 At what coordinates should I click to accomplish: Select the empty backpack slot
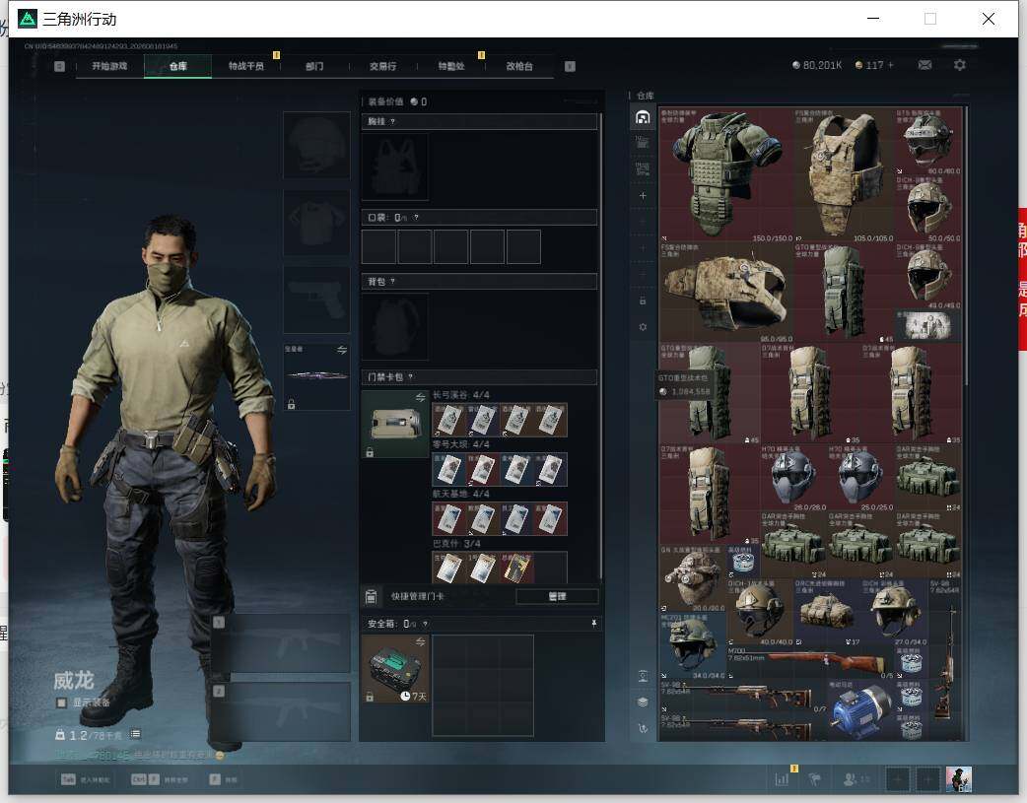click(395, 326)
